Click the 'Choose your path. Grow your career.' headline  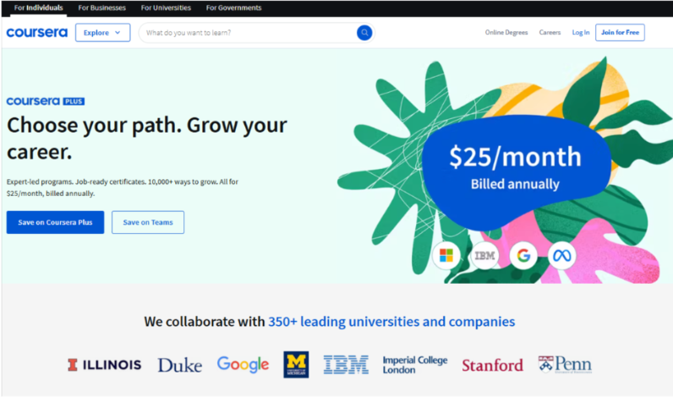[x=147, y=139]
